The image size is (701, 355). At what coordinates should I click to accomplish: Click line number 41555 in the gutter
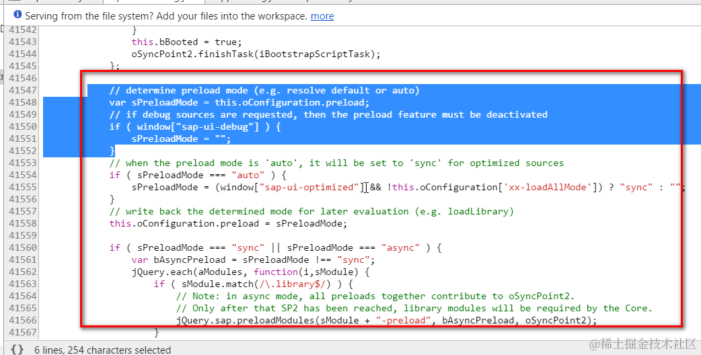(23, 187)
